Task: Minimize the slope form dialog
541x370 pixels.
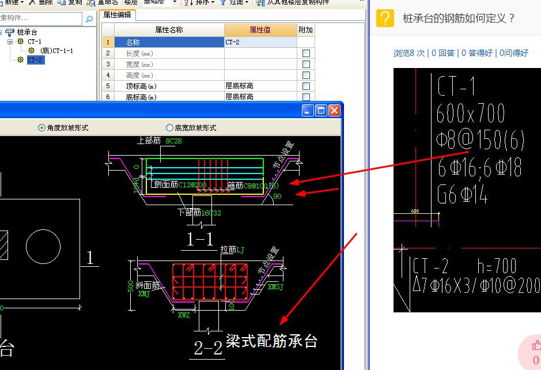Action: point(308,111)
